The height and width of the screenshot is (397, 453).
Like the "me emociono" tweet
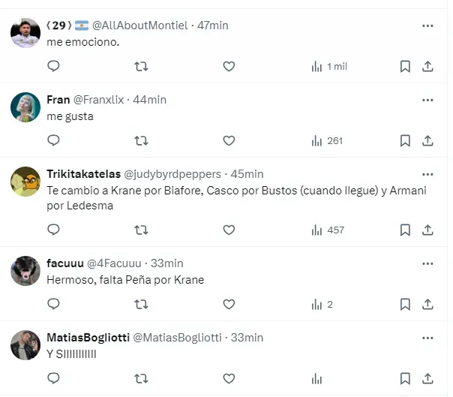(229, 67)
